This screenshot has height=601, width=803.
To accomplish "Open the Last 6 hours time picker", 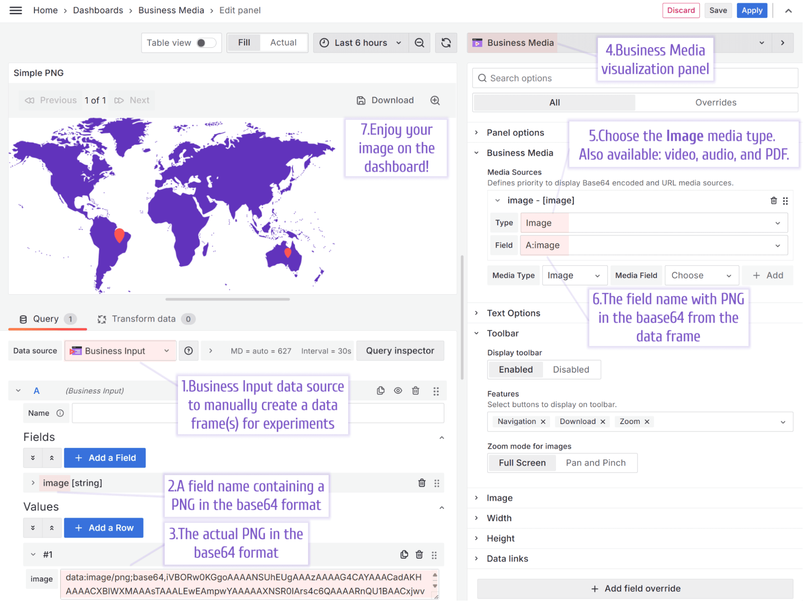I will point(360,43).
